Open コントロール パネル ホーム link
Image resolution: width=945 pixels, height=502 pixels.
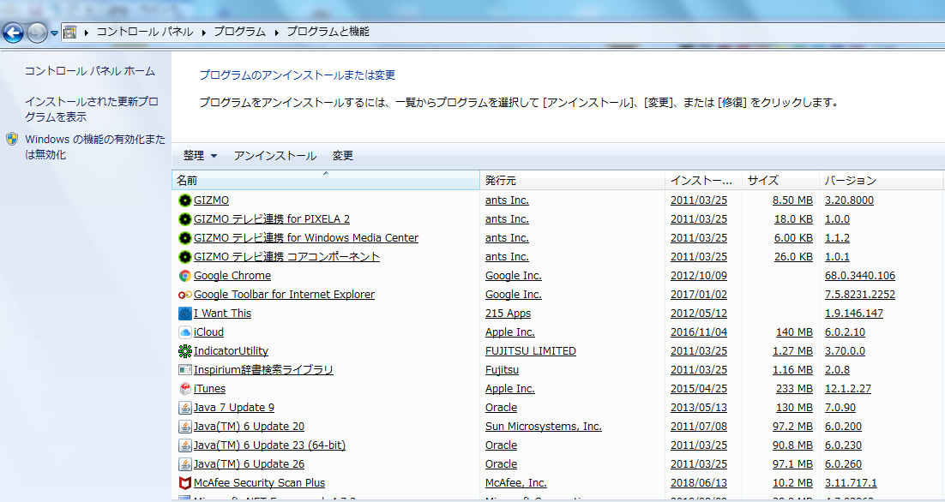tap(90, 71)
